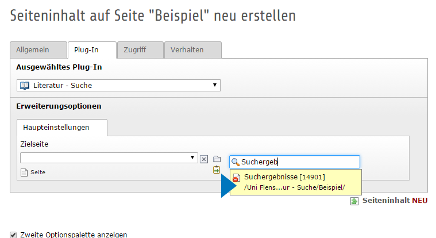Click the magnifier icon in search field
Image resolution: width=436 pixels, height=238 pixels.
tap(236, 162)
